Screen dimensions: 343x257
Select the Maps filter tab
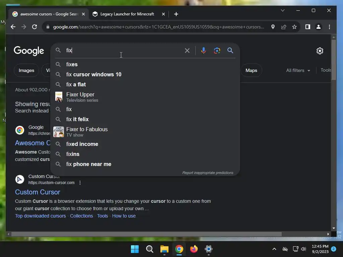tap(251, 70)
